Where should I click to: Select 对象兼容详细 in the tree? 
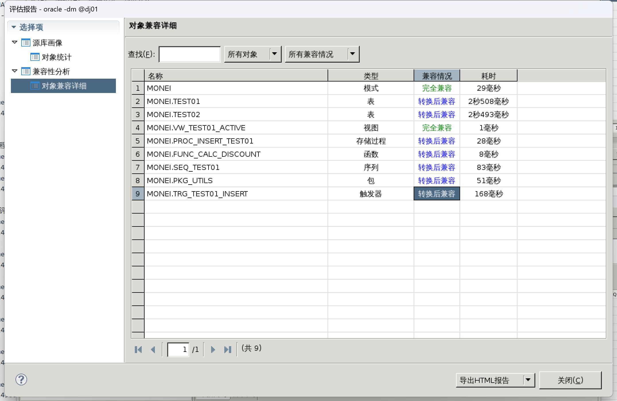(64, 86)
